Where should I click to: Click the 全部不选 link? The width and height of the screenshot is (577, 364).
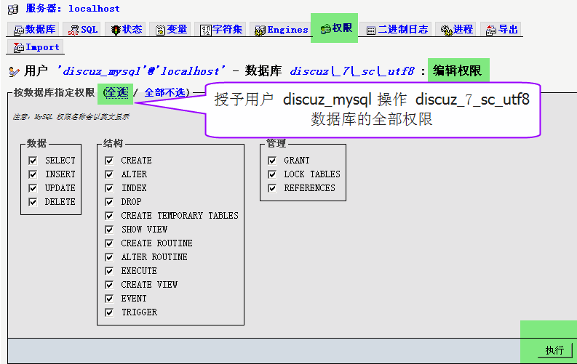point(164,92)
